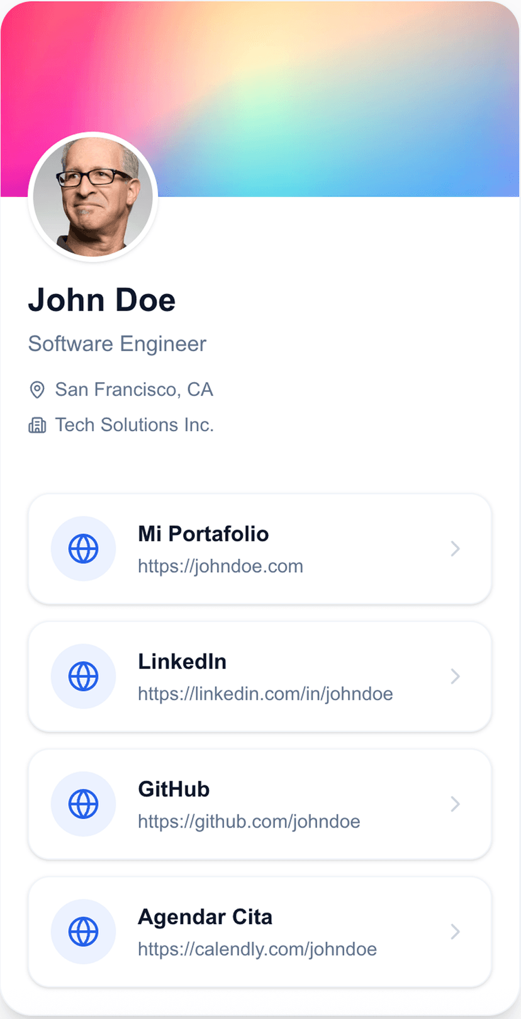Click the San Francisco, CA location text
Viewport: 521px width, 1019px height.
point(134,390)
